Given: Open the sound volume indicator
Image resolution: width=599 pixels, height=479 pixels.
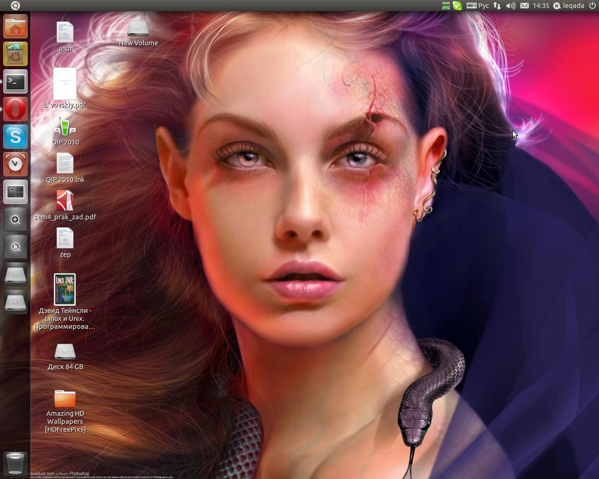Looking at the screenshot, I should 511,6.
